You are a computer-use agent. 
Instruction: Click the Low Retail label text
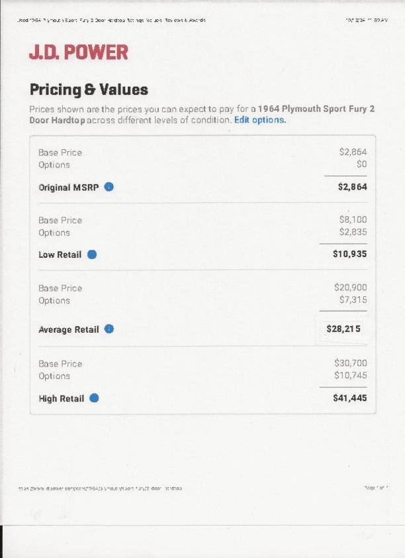click(x=60, y=254)
